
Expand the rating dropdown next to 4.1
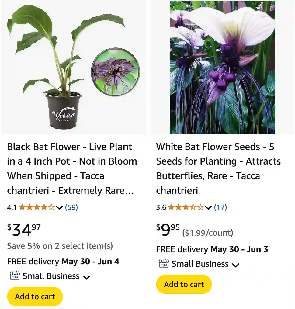point(60,208)
